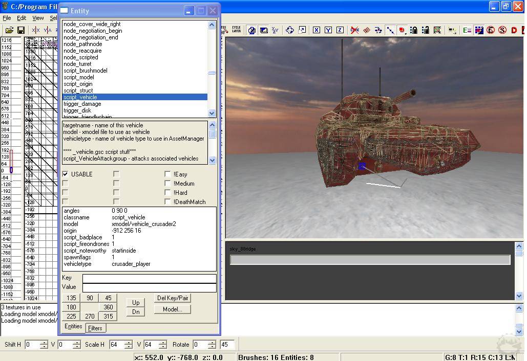Click Shift H spinner arrows

[44, 345]
